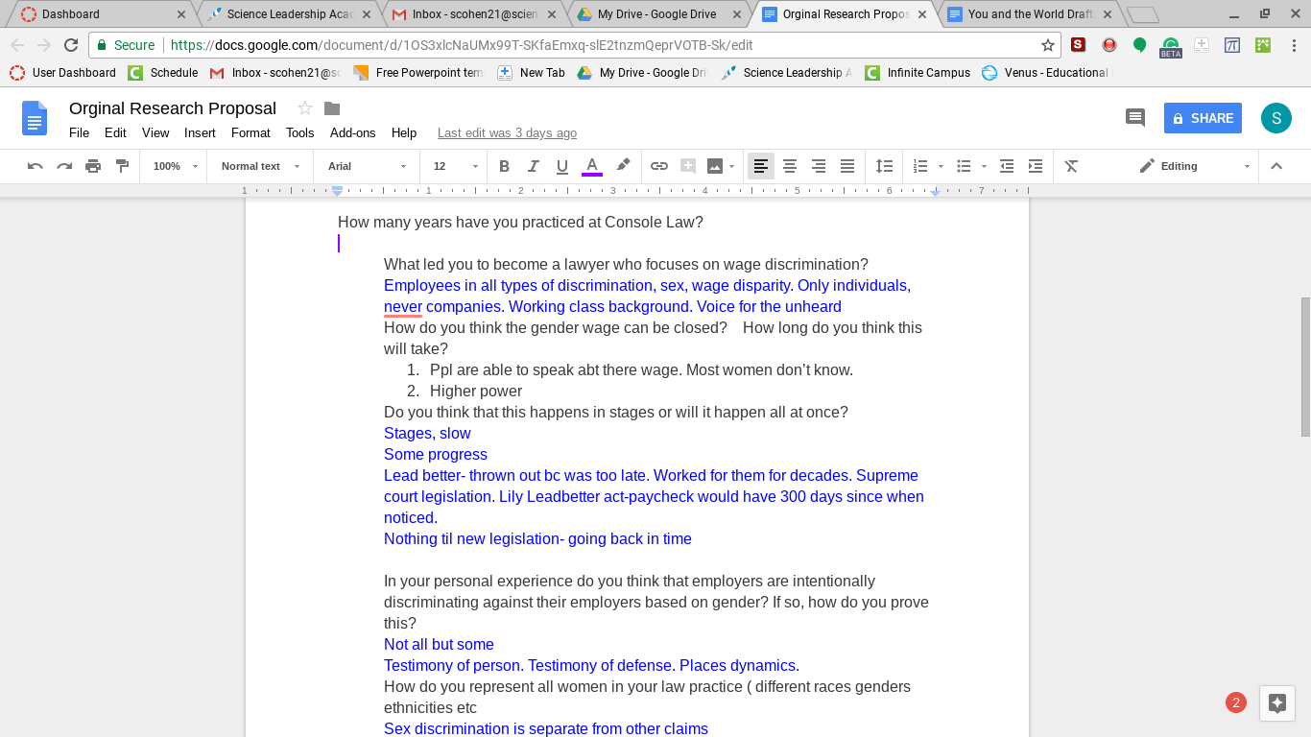Open comments history speech bubble icon
1311x737 pixels.
click(1135, 118)
